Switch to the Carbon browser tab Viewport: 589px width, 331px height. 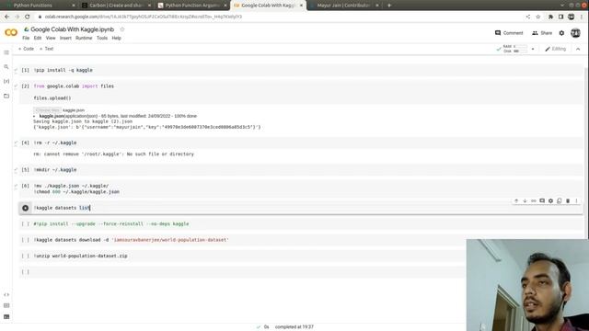pyautogui.click(x=116, y=6)
